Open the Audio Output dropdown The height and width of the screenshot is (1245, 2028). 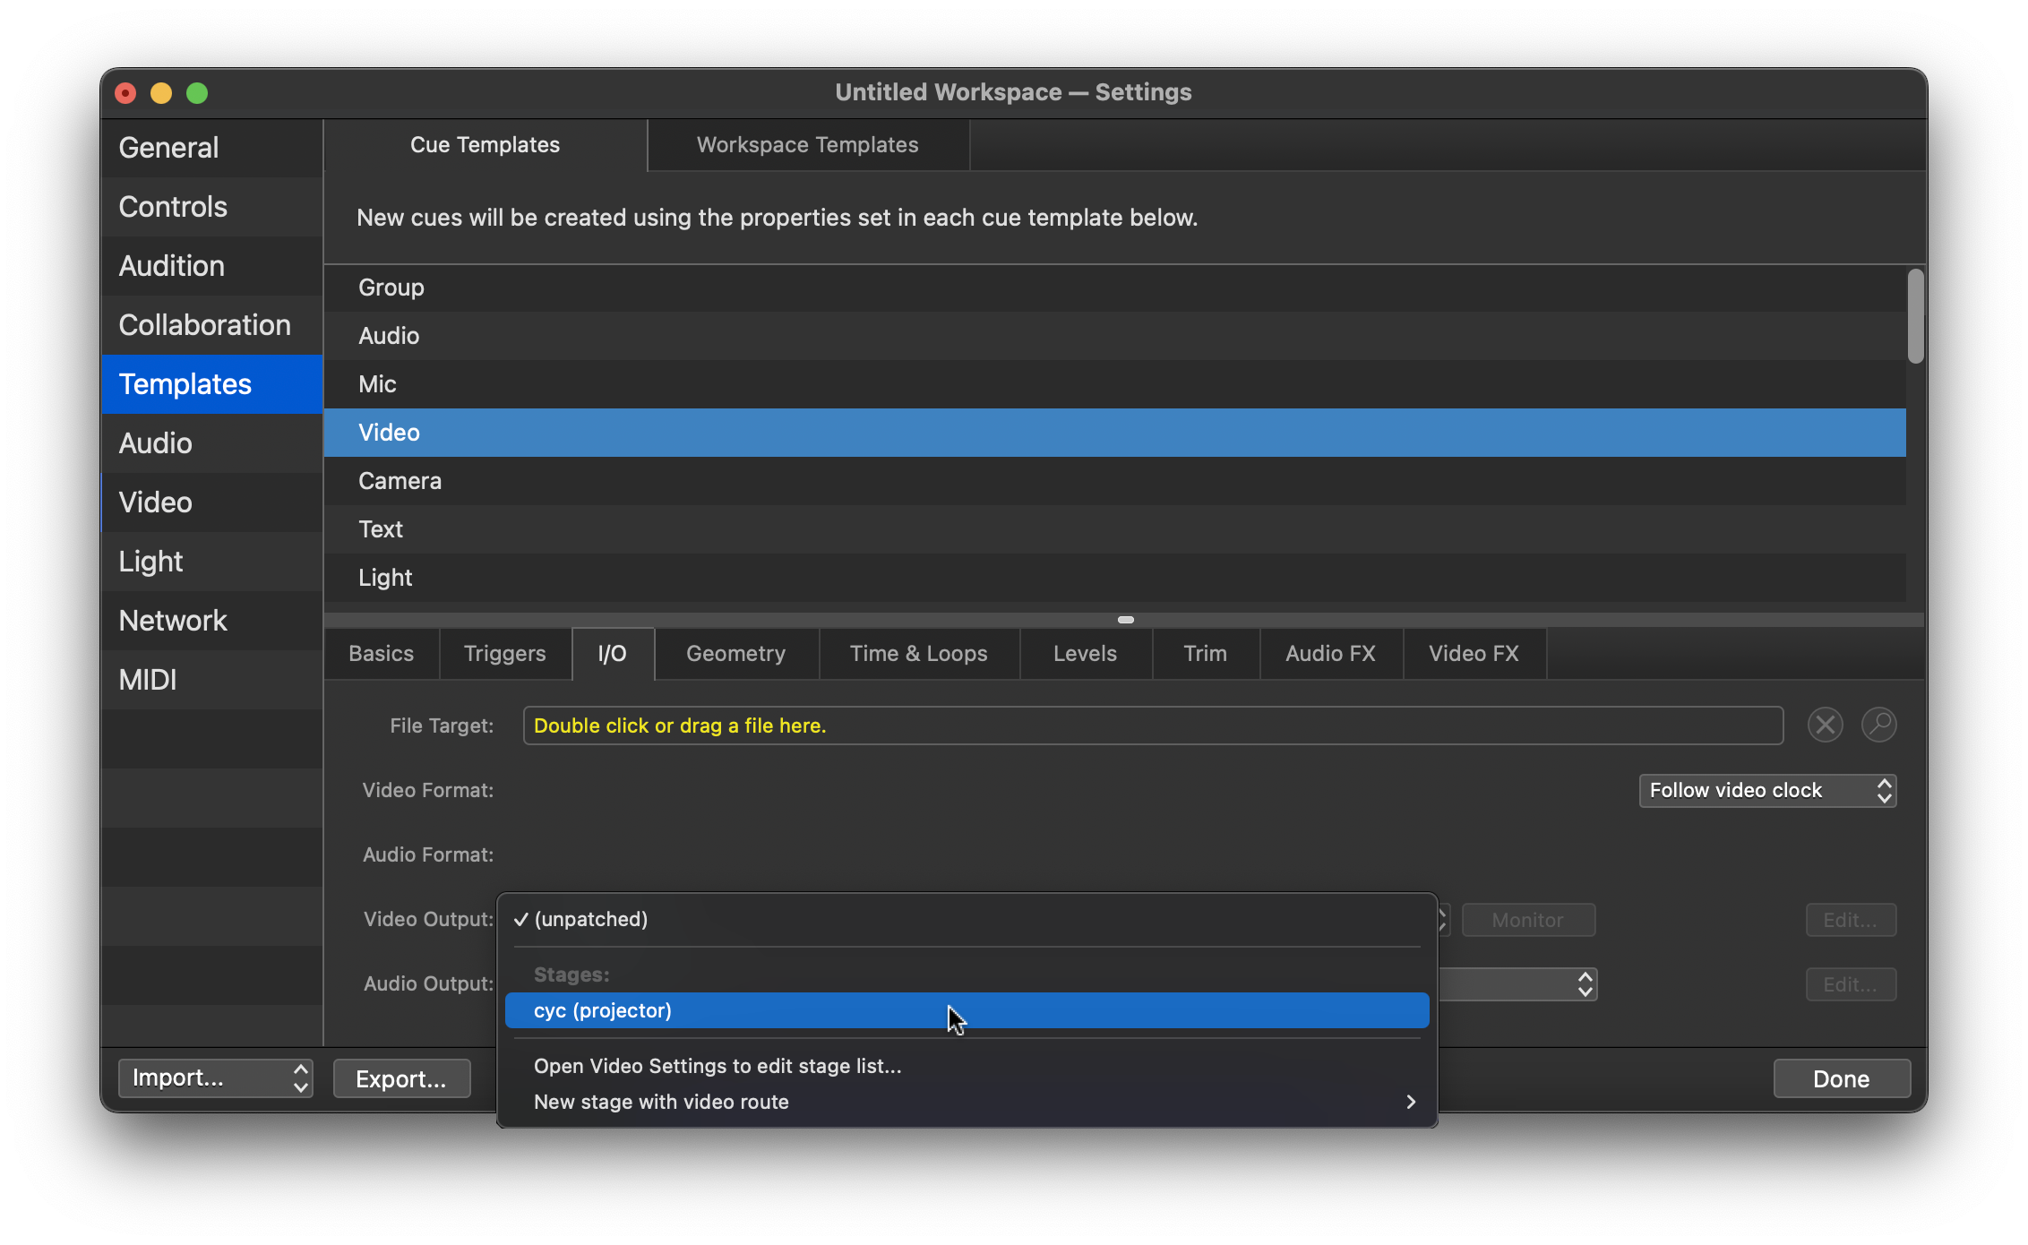tap(1517, 984)
